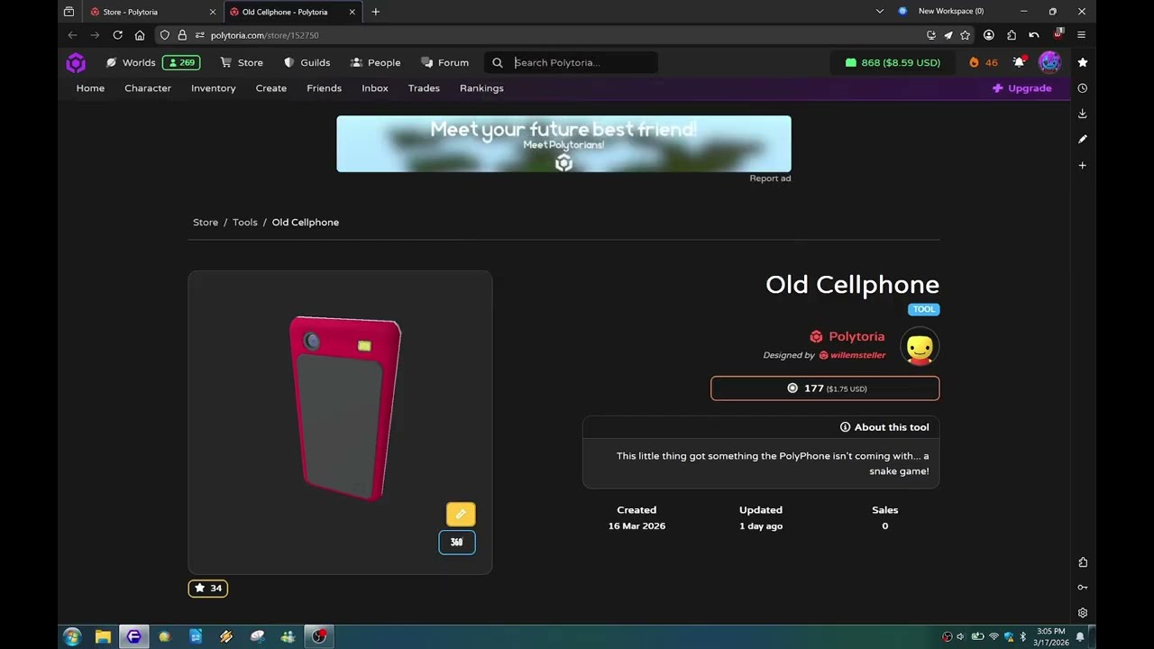Open the notifications bell
The height and width of the screenshot is (649, 1154).
(1019, 62)
